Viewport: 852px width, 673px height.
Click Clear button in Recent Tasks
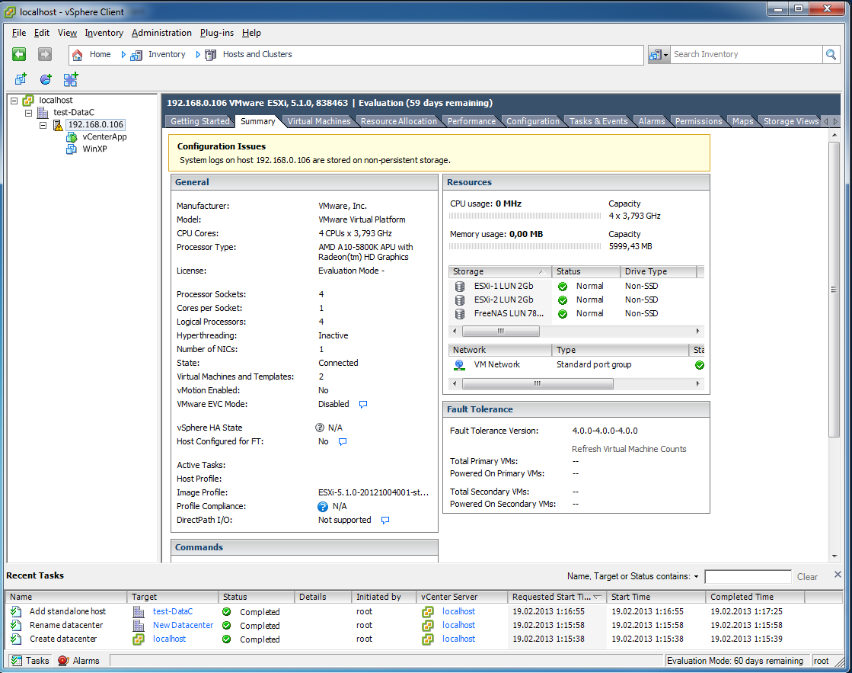[807, 577]
